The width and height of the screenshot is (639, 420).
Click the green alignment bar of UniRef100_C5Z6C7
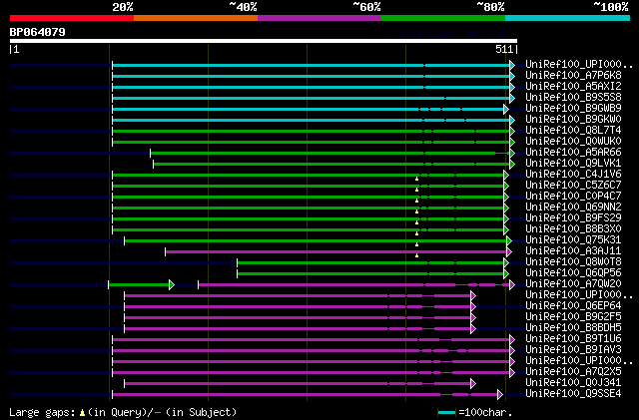point(311,187)
